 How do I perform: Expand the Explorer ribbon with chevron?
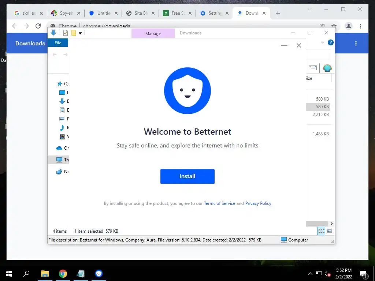pyautogui.click(x=322, y=42)
